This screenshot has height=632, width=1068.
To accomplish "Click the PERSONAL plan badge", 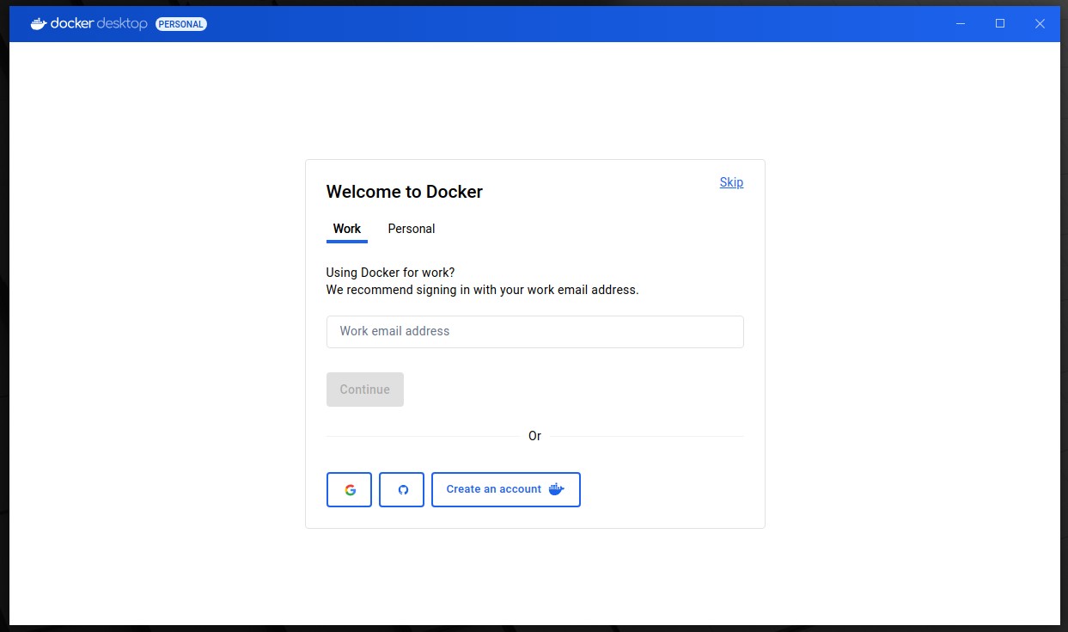I will (181, 24).
